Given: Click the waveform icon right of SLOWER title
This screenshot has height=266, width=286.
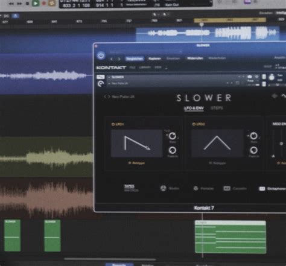Looking at the screenshot, I should coord(284,96).
